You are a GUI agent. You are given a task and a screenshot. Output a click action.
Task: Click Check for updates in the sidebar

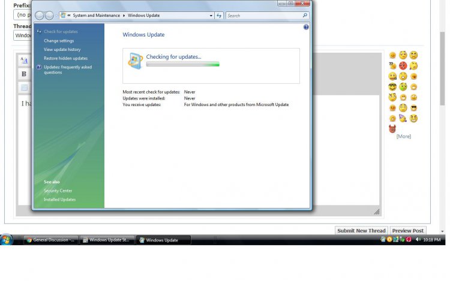tap(61, 32)
